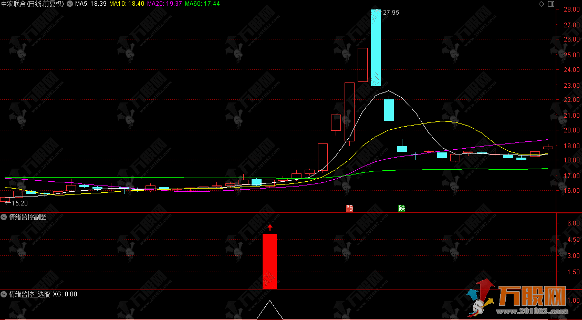Expand the 情绪监控_选股 indicator dropdown arrow

pos(4,294)
